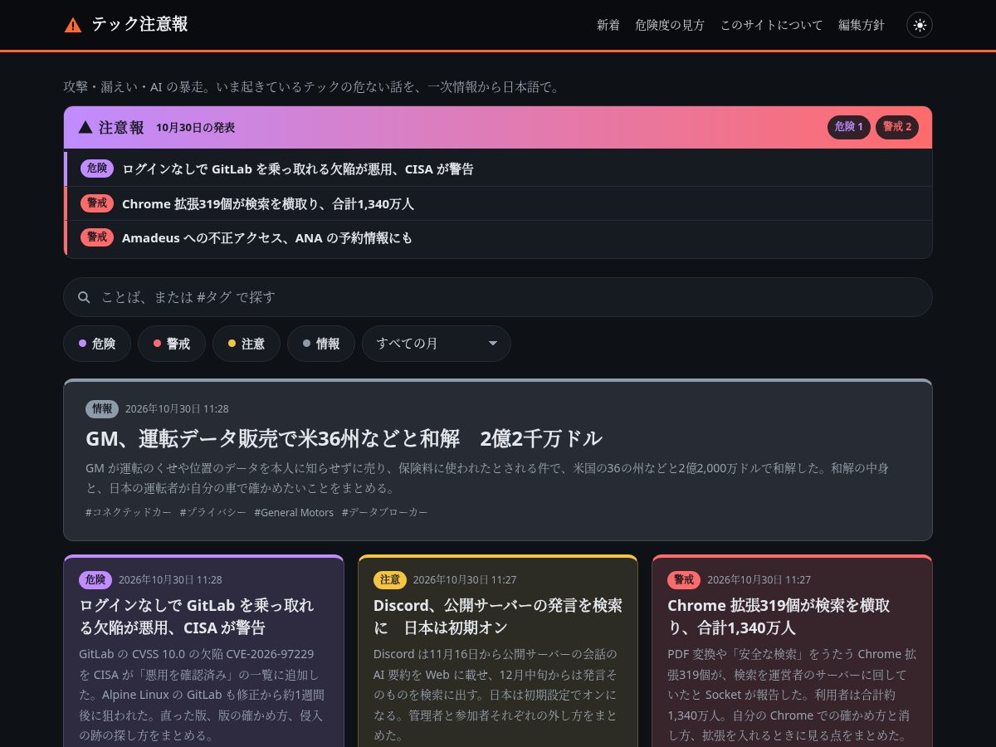Open the alert about Chrome 拡張319個
This screenshot has width=996, height=747.
click(x=498, y=203)
